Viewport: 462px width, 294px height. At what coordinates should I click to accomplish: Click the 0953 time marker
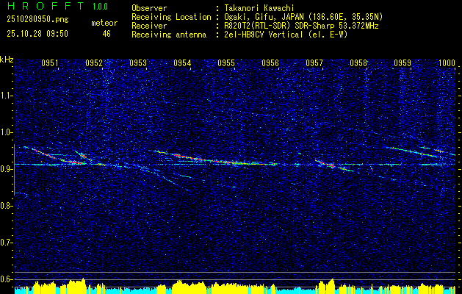138,62
